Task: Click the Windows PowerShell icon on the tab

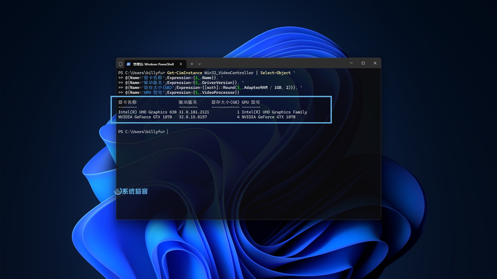Action: click(128, 64)
